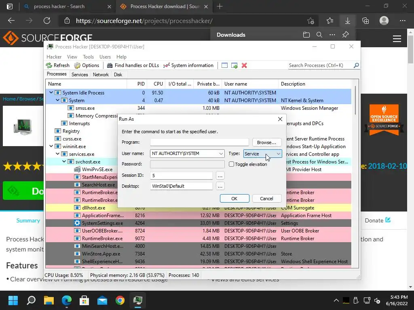Open Windows Start button
The image size is (414, 310).
[x=13, y=300]
